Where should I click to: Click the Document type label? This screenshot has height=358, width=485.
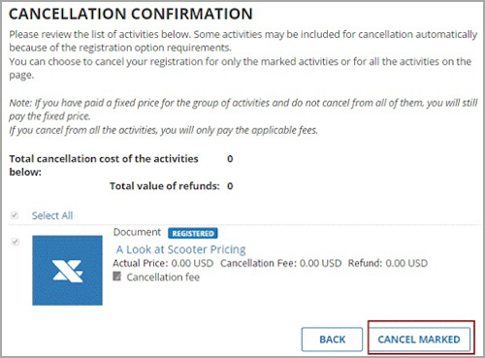(x=137, y=232)
